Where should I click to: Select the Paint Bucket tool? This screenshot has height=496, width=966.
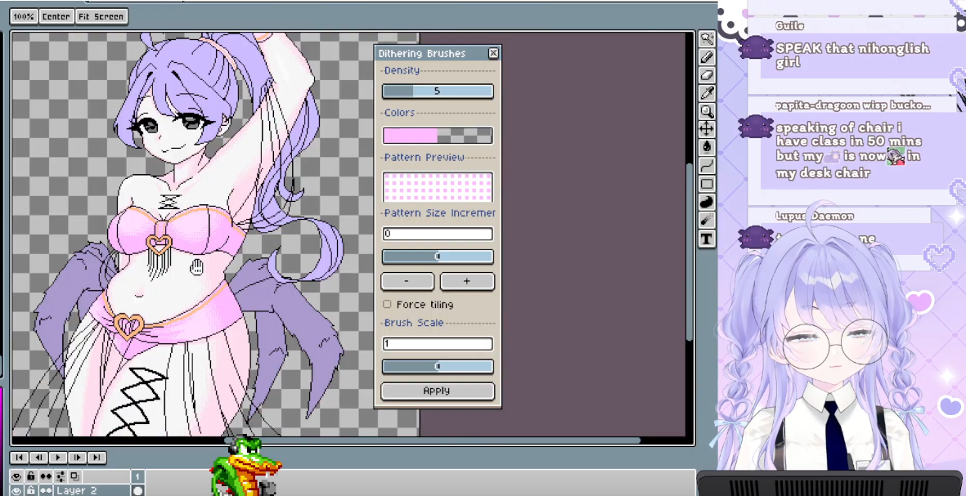[707, 148]
